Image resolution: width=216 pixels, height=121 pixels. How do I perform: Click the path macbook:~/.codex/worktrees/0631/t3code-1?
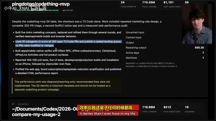click(x=150, y=63)
